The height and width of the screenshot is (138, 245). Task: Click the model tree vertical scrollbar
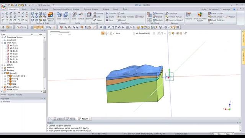click(x=44, y=59)
